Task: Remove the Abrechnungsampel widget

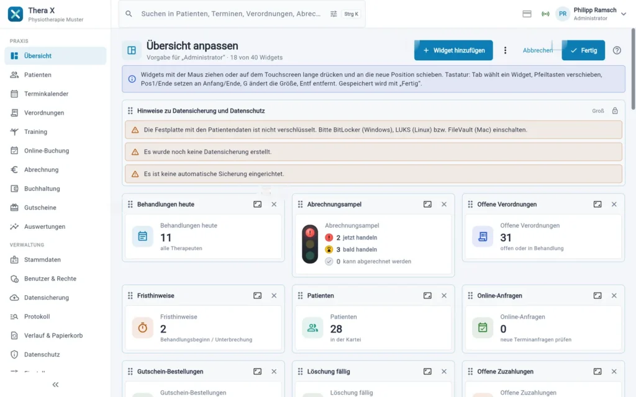Action: coord(444,204)
